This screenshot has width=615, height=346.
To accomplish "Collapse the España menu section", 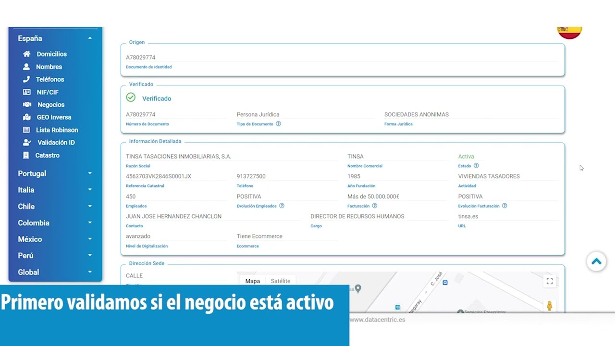I will coord(90,38).
